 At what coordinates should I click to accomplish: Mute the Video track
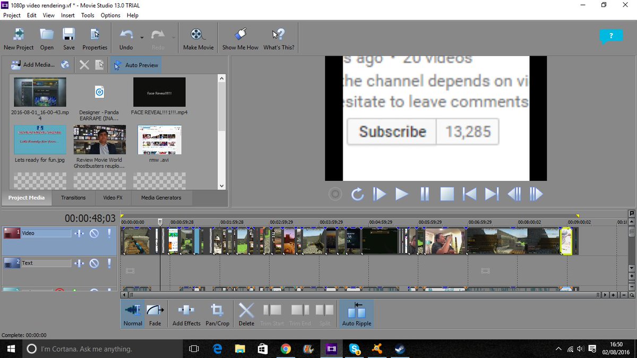(x=94, y=233)
